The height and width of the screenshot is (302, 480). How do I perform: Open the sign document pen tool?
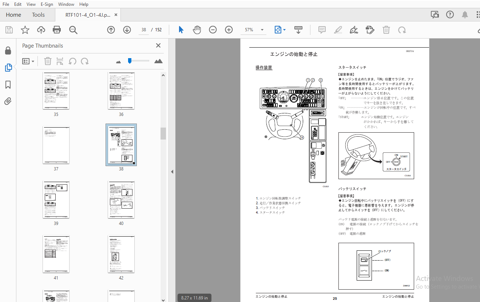click(x=354, y=30)
